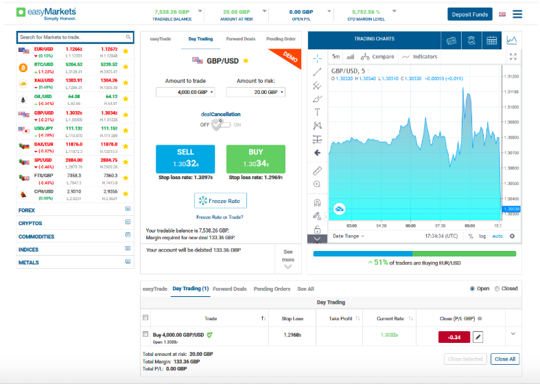Screen dimensions: 540x384
Task: Select the Open deals radio button
Action: 472,289
